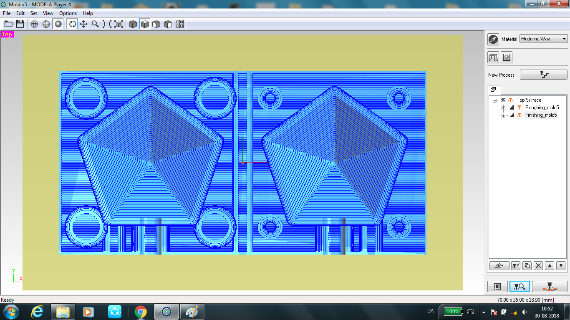Switch to quartered-sphere shading view
This screenshot has width=570, height=320.
pyautogui.click(x=46, y=24)
